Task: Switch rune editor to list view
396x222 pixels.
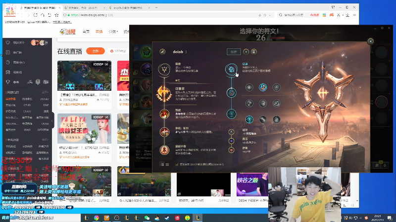Action: pyautogui.click(x=162, y=164)
